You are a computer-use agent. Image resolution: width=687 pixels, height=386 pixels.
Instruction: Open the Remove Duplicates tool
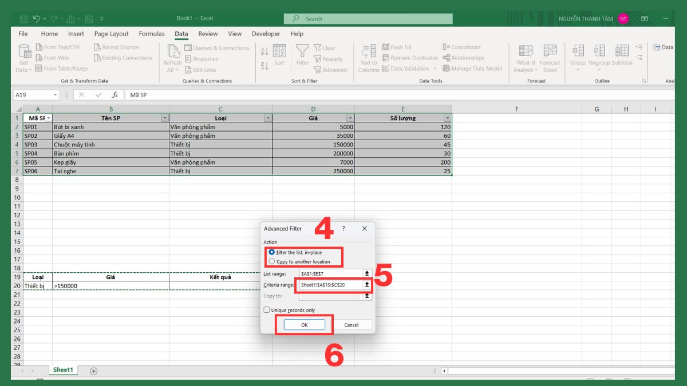tap(385, 58)
